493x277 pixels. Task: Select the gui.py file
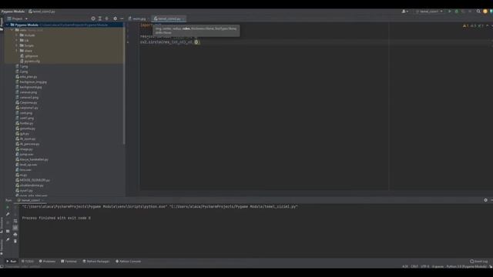(22, 134)
